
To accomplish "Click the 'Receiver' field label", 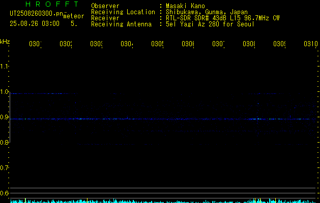I will pos(105,18).
